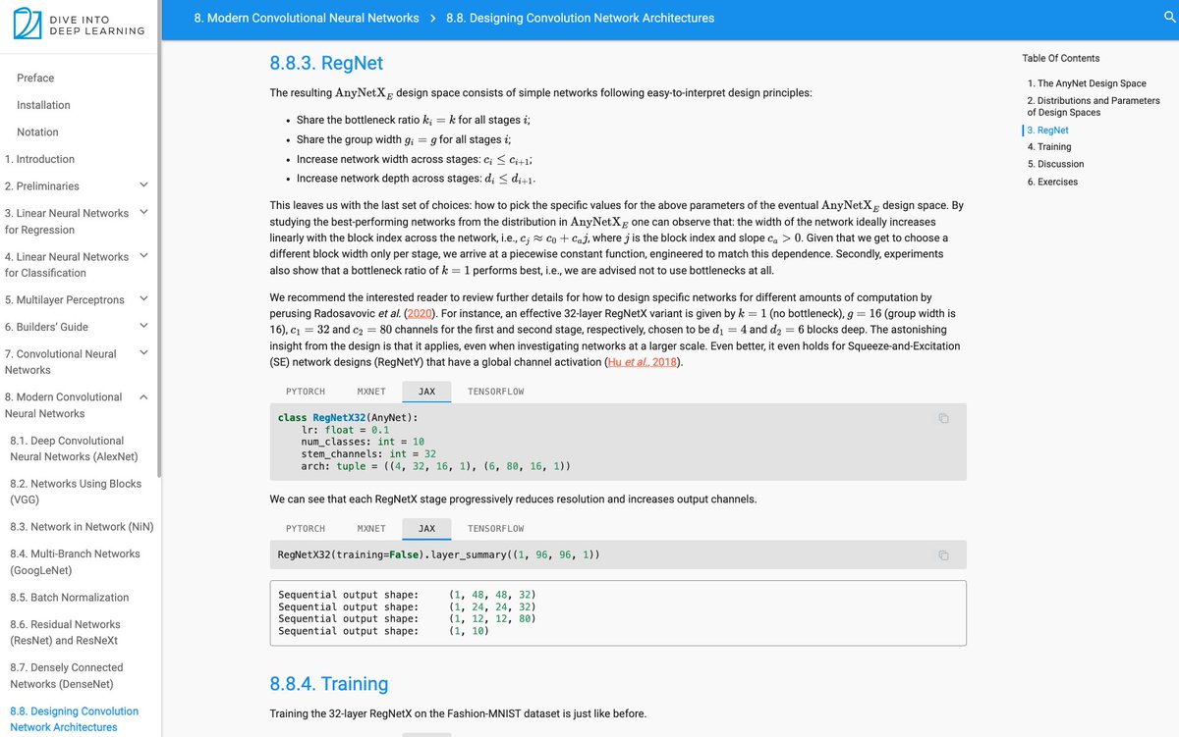Jump to Exercises in Table Of Contents
Image resolution: width=1179 pixels, height=737 pixels.
(x=1052, y=182)
